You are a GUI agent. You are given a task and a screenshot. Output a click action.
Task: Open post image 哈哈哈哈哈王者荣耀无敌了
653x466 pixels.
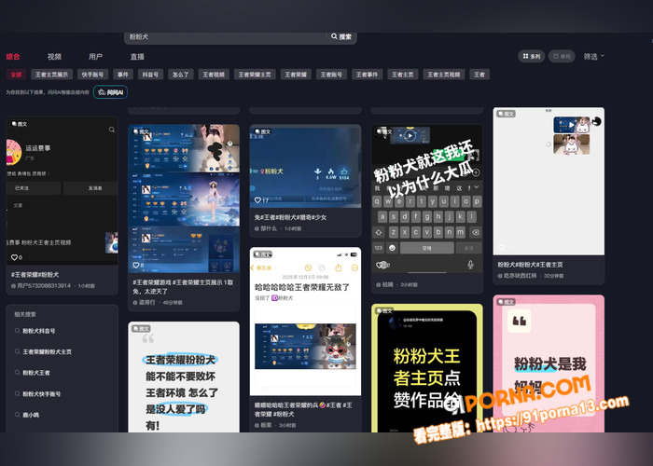(305, 322)
